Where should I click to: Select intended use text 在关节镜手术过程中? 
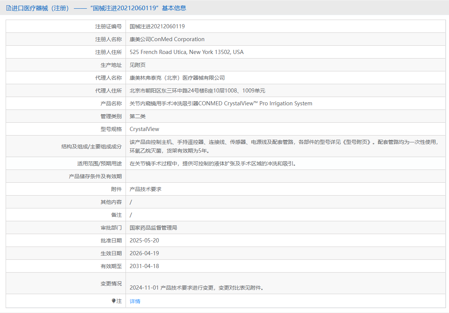coord(214,163)
